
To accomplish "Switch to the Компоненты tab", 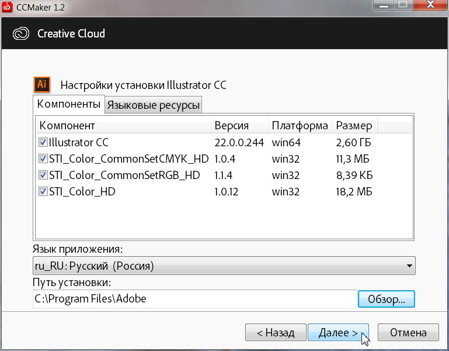I will (x=69, y=104).
